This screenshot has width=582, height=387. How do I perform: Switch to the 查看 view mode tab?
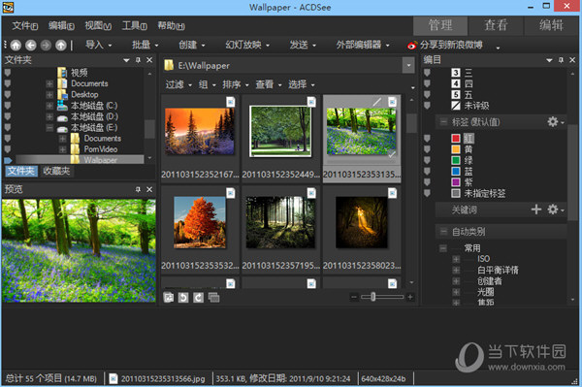coord(496,25)
